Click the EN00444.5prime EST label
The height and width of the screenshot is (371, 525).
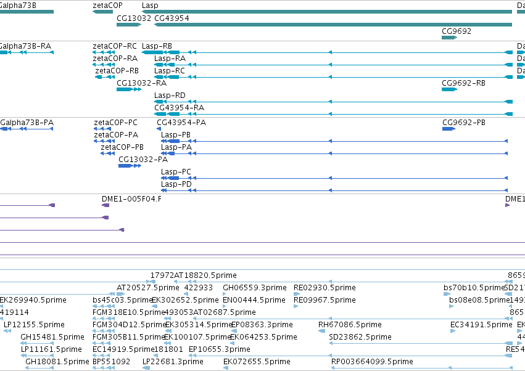click(254, 300)
